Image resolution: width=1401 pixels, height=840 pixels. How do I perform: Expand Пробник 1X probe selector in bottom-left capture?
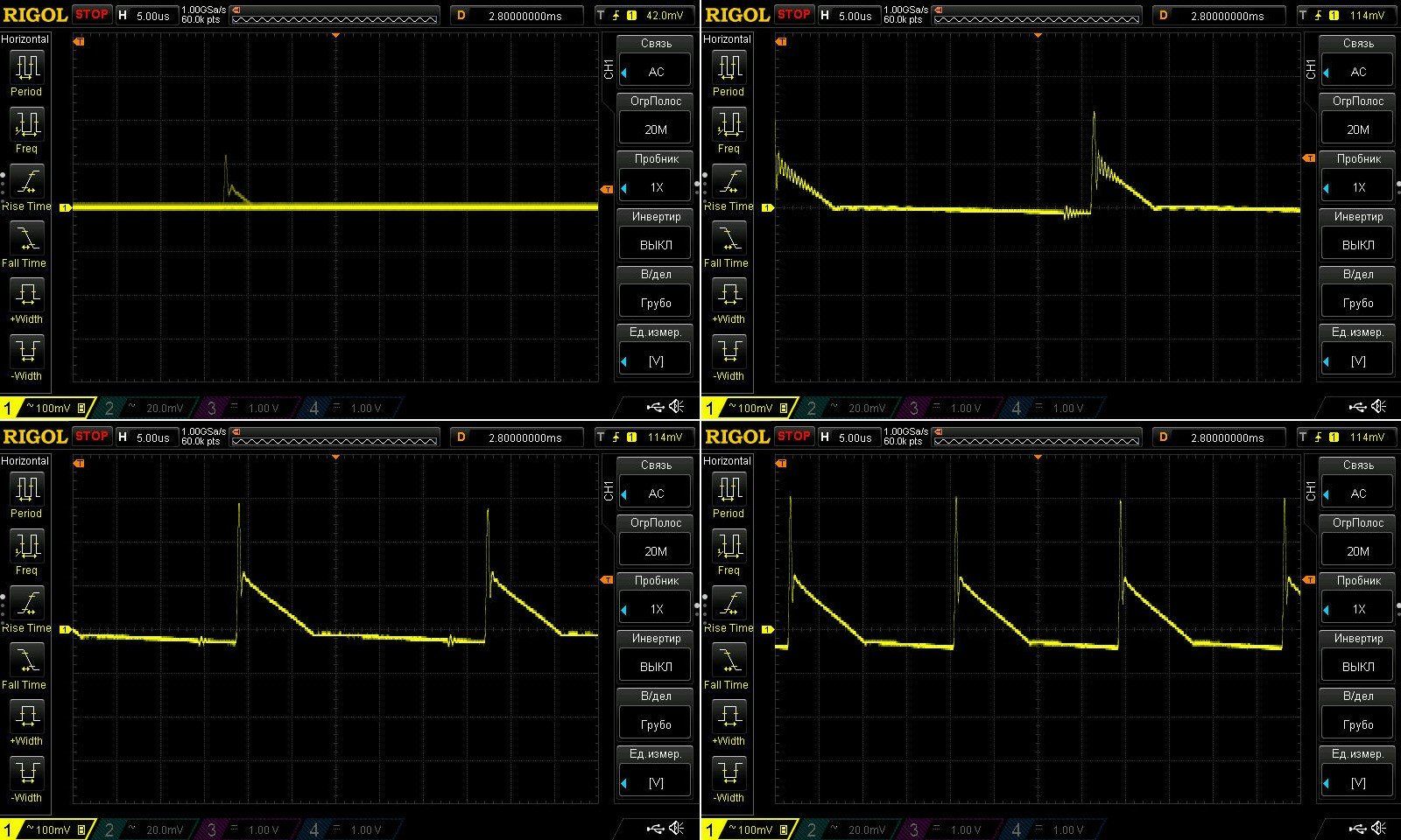coord(655,609)
